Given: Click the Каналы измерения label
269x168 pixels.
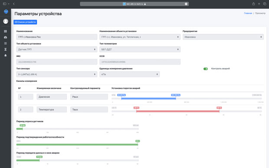Looking at the screenshot, I should pyautogui.click(x=26, y=81).
